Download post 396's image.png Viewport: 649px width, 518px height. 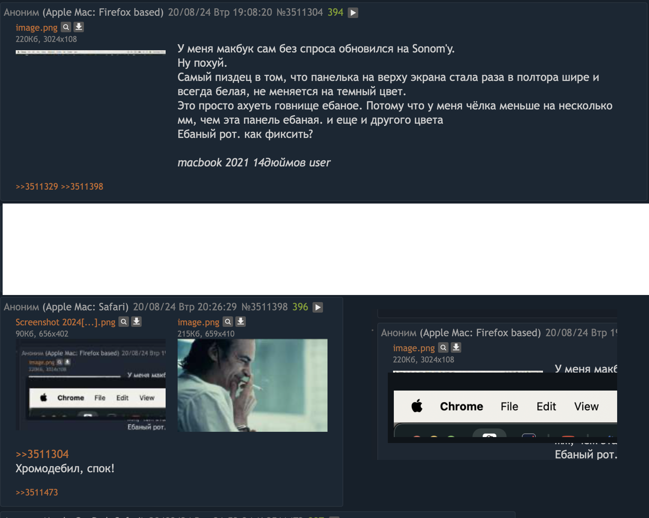tap(241, 322)
